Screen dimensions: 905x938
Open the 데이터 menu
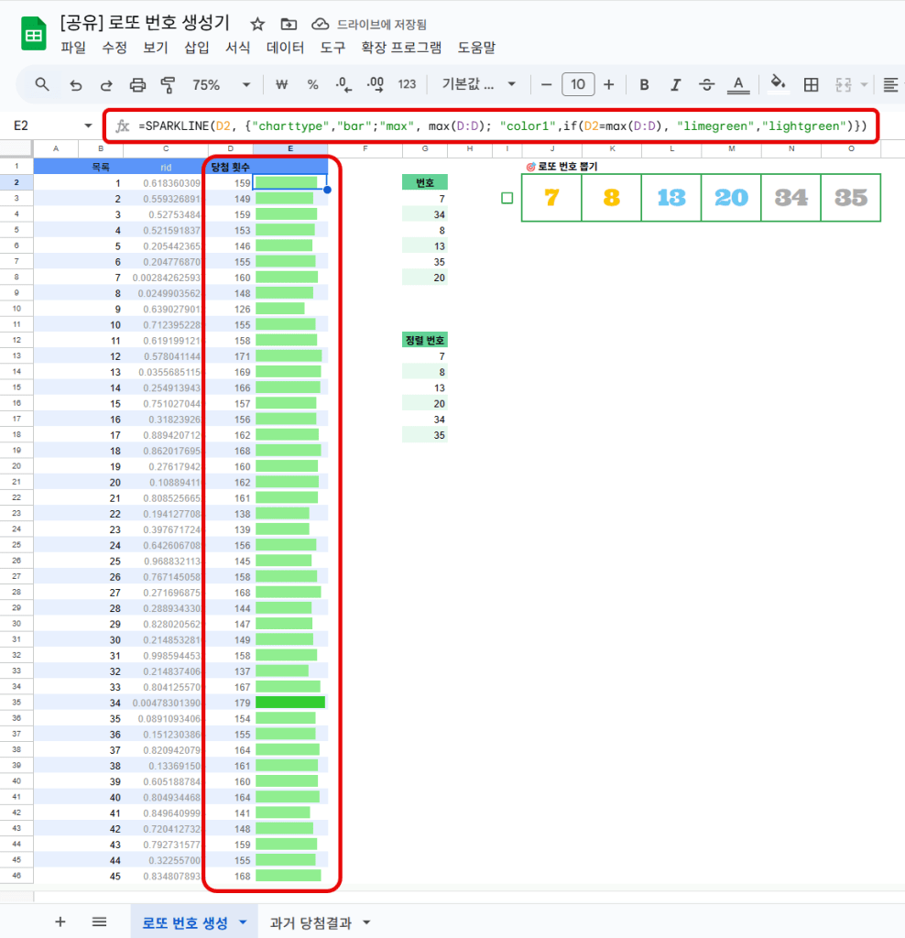pyautogui.click(x=285, y=48)
